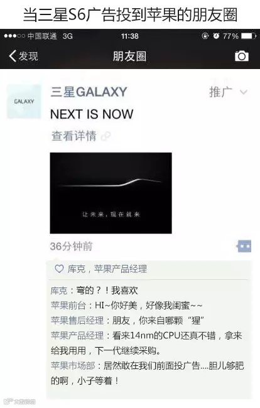Tap the alarm clock status icon
Screen dimensions: 260x408
[x=216, y=36]
